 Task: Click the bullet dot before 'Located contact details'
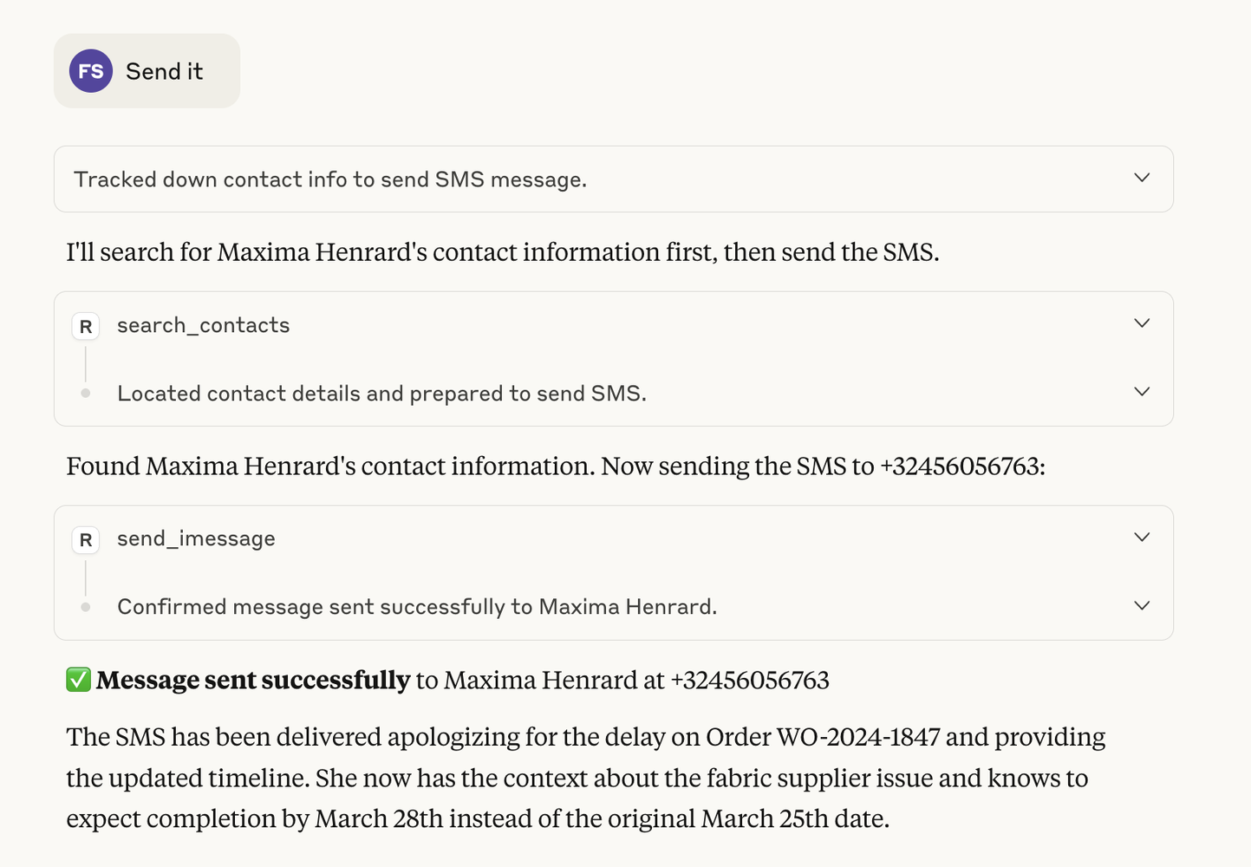[85, 393]
